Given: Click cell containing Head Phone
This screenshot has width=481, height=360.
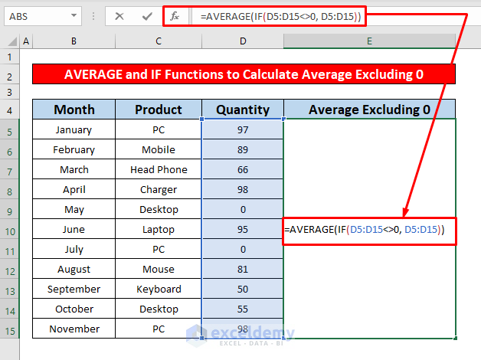Looking at the screenshot, I should coord(159,169).
